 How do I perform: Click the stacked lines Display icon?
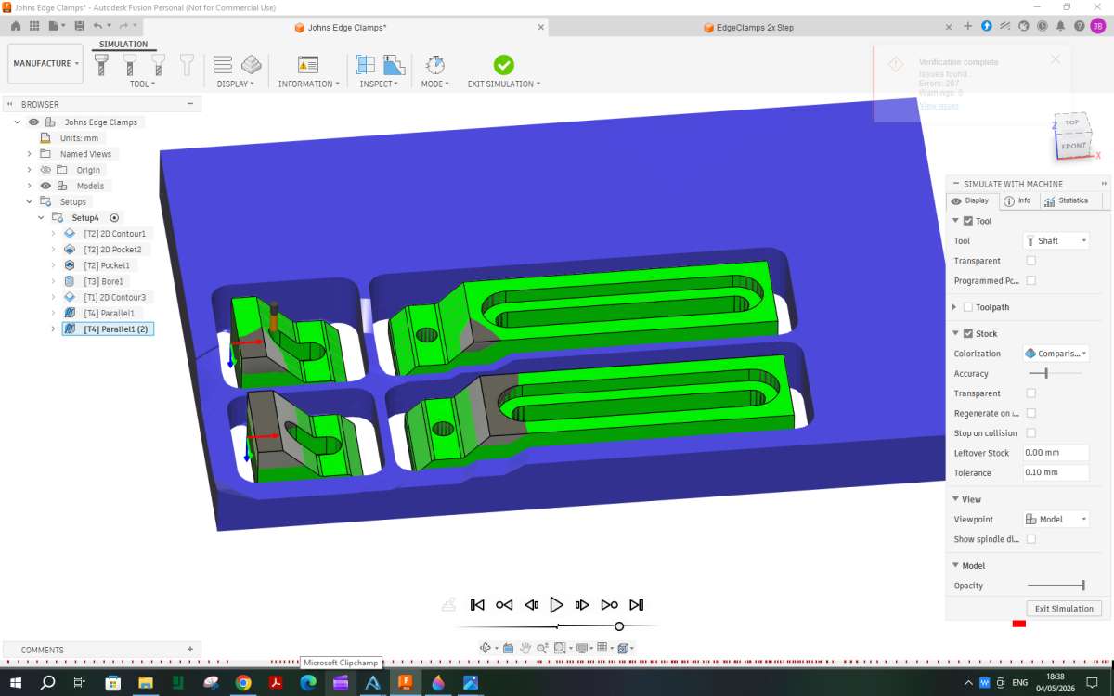click(x=223, y=64)
